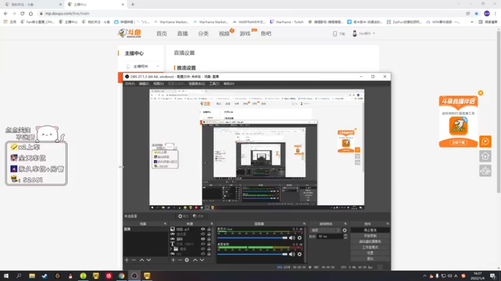Go to 分类 in Douyu navigation
This screenshot has height=281, width=501.
pos(203,34)
